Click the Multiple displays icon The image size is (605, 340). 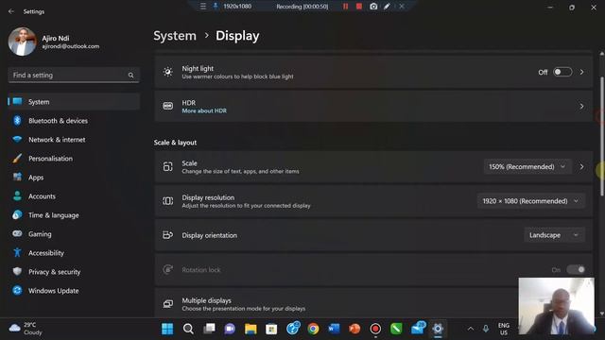168,304
